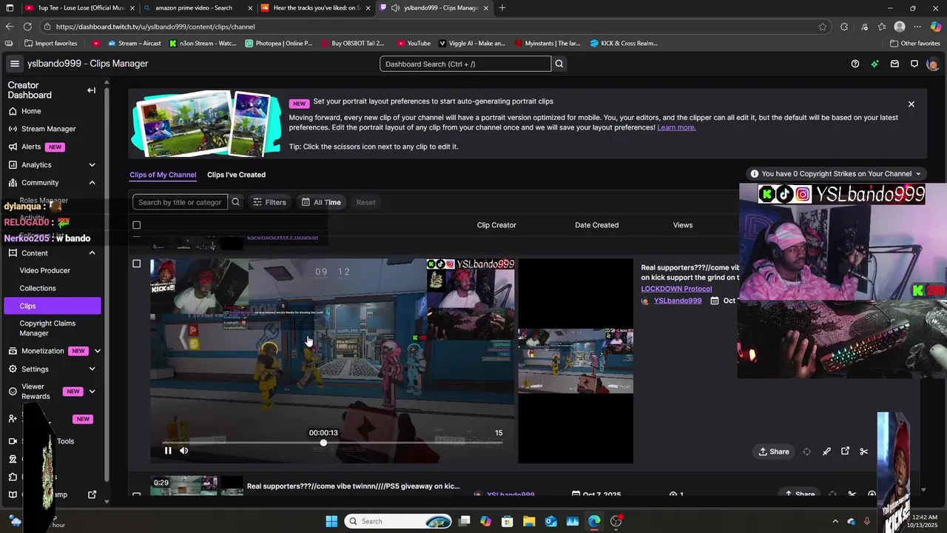
Task: Open Video Producer in the sidebar
Action: point(45,271)
